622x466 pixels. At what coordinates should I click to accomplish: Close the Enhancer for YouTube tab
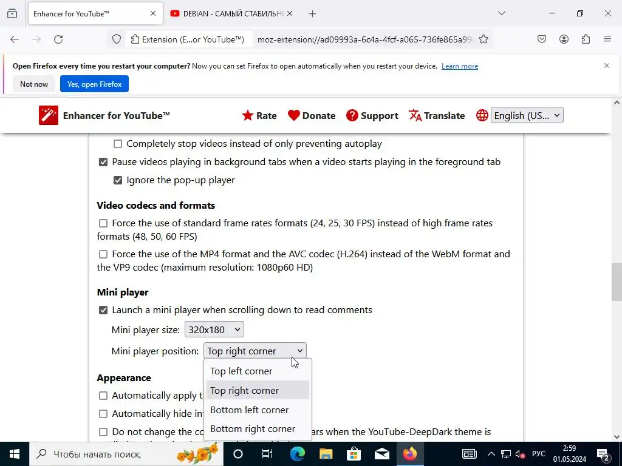pyautogui.click(x=152, y=13)
